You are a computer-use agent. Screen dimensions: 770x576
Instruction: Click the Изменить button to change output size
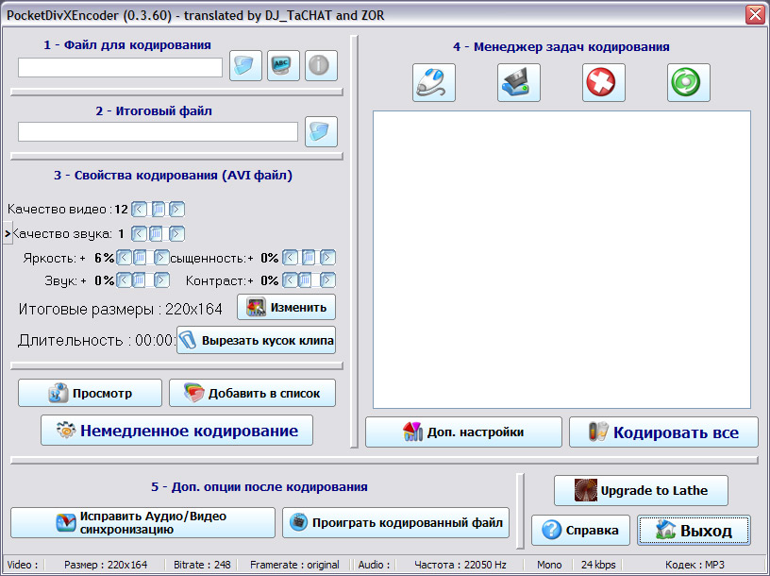(286, 307)
